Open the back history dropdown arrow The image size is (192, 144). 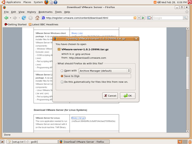tap(10, 18)
